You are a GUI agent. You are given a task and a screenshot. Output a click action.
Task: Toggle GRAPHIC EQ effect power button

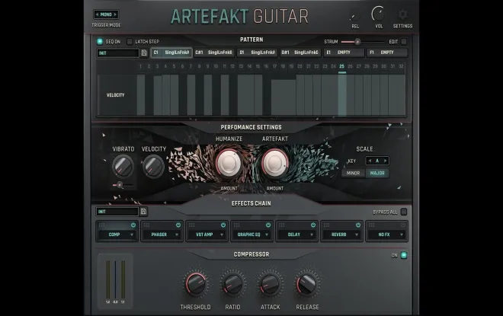coord(268,225)
